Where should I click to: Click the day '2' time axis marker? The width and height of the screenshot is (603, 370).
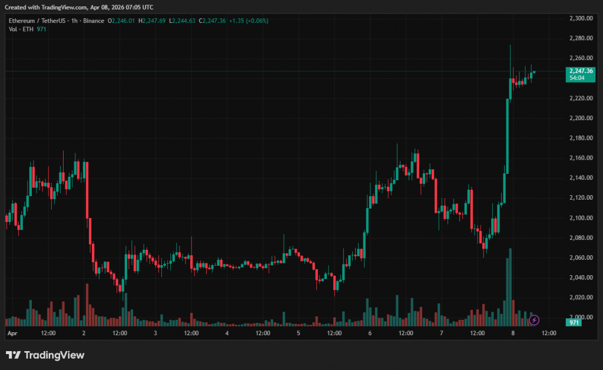pos(84,333)
